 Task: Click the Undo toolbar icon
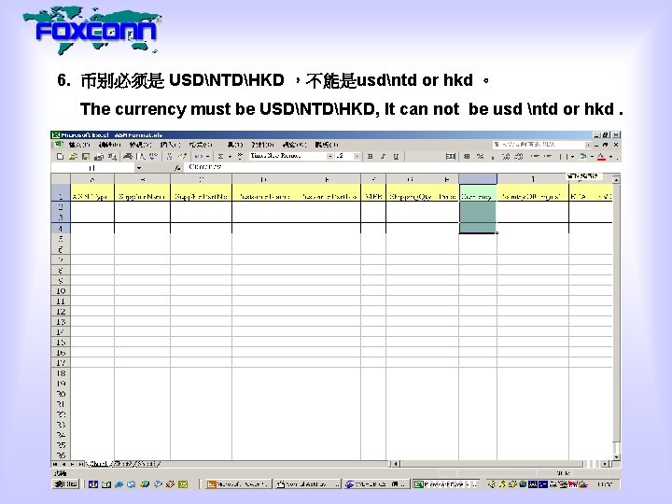(x=198, y=157)
